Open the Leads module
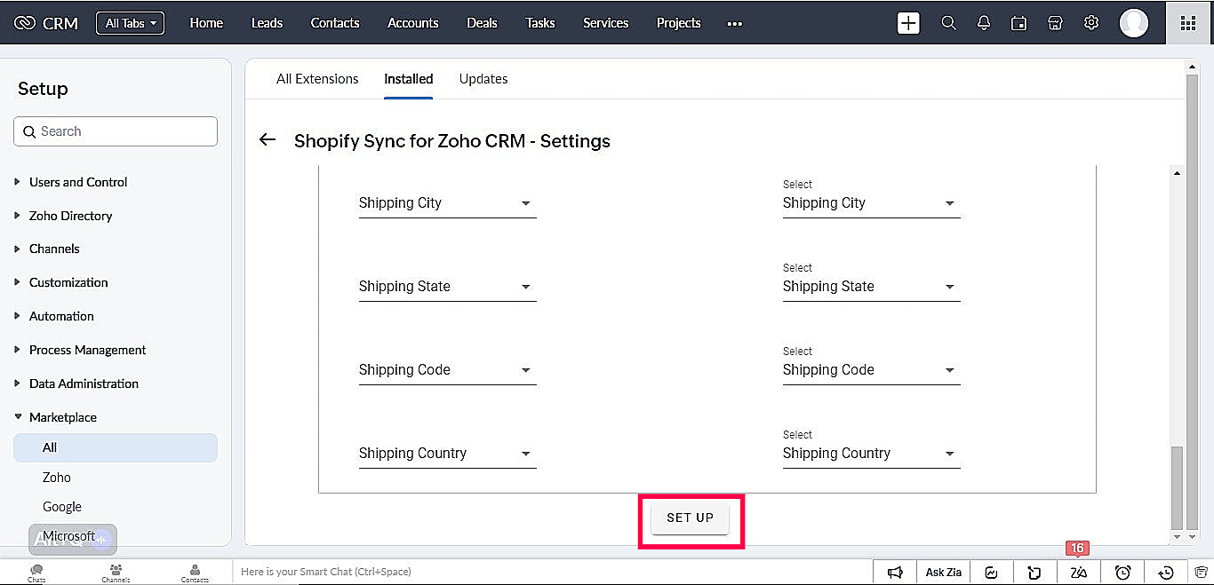Viewport: 1214px width, 585px height. pyautogui.click(x=267, y=23)
